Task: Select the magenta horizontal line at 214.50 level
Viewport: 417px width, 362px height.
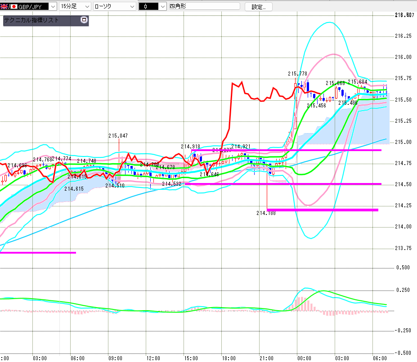Action: (283, 184)
